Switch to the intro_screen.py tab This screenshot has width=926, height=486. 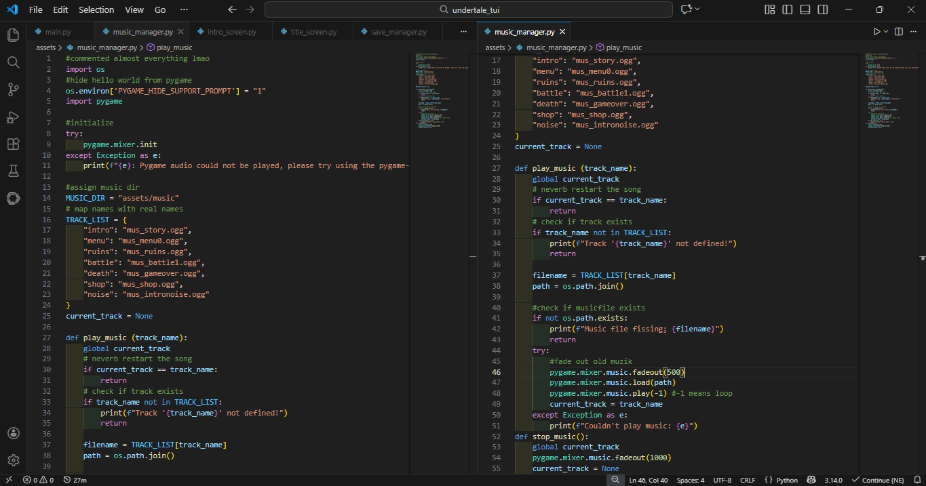pyautogui.click(x=231, y=32)
